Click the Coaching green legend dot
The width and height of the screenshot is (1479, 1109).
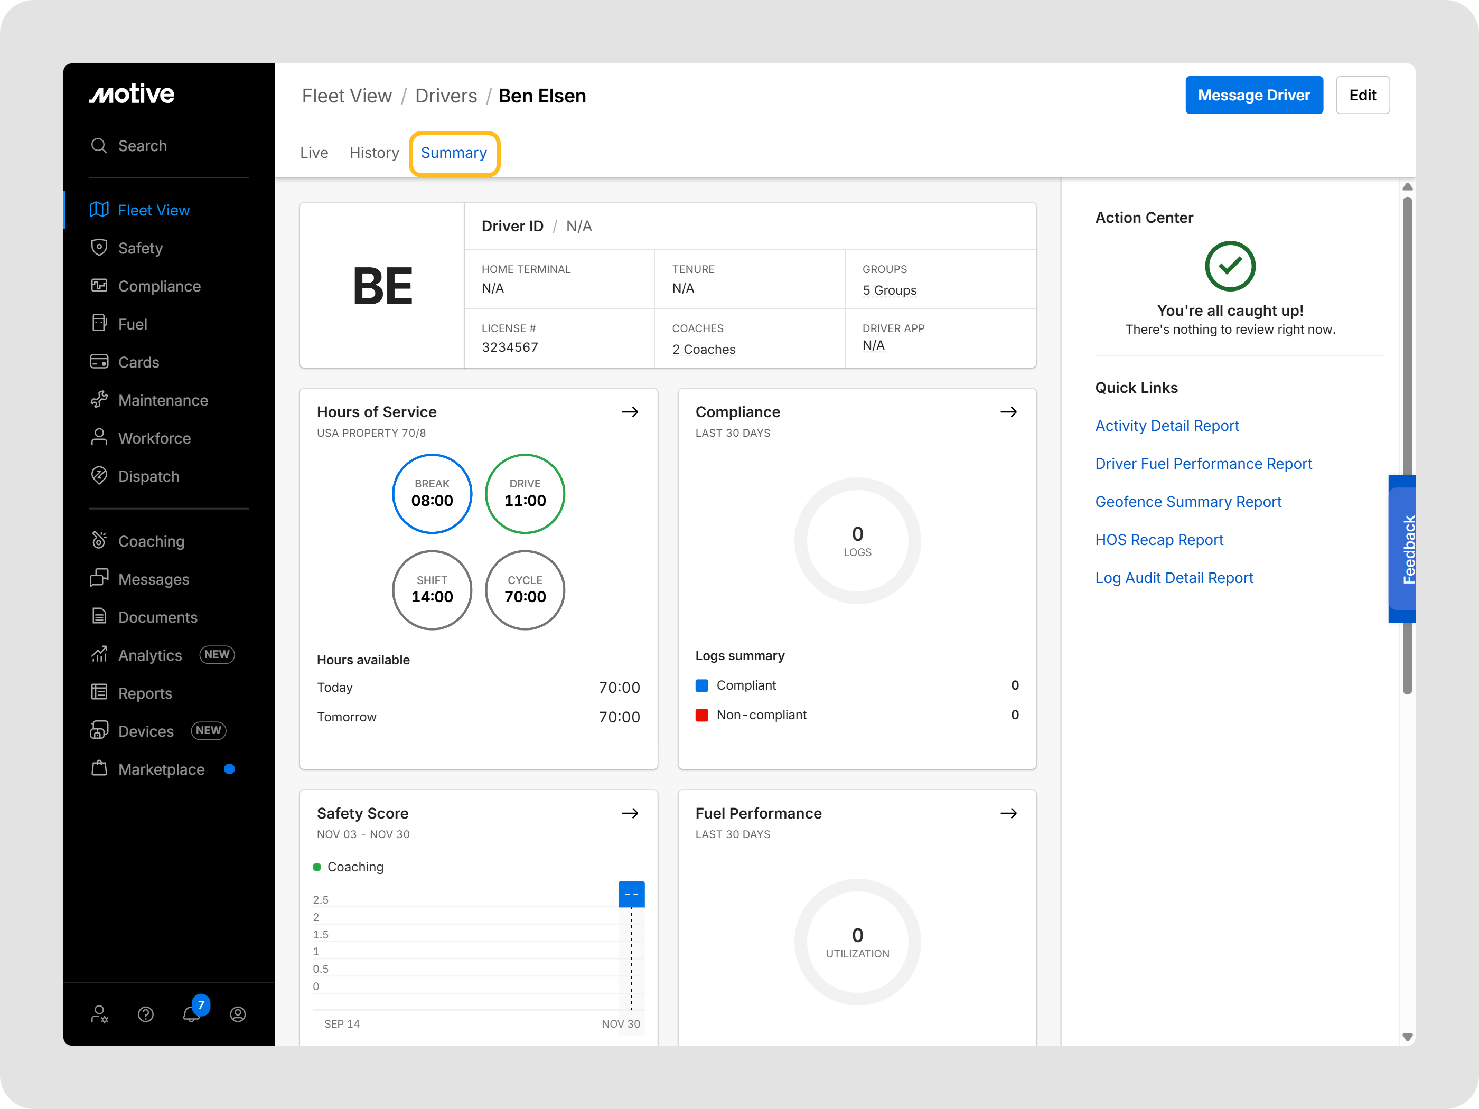pyautogui.click(x=317, y=867)
